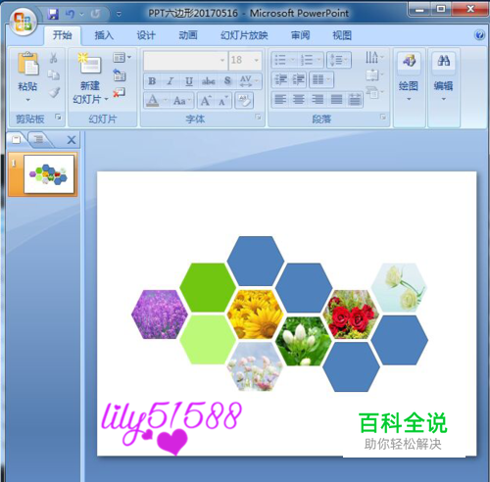Viewport: 490px width, 482px height.
Task: Apply the font color A
Action: pyautogui.click(x=152, y=101)
